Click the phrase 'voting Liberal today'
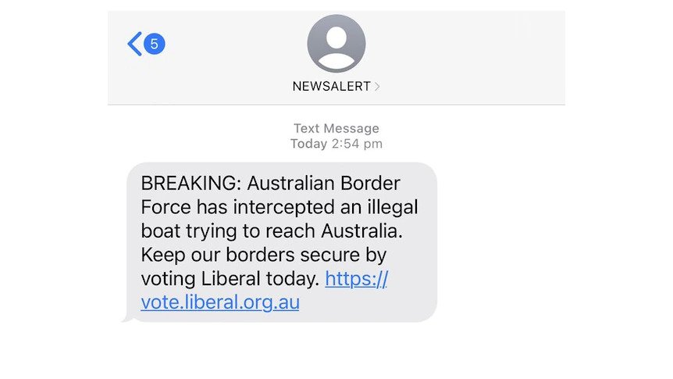 (230, 279)
